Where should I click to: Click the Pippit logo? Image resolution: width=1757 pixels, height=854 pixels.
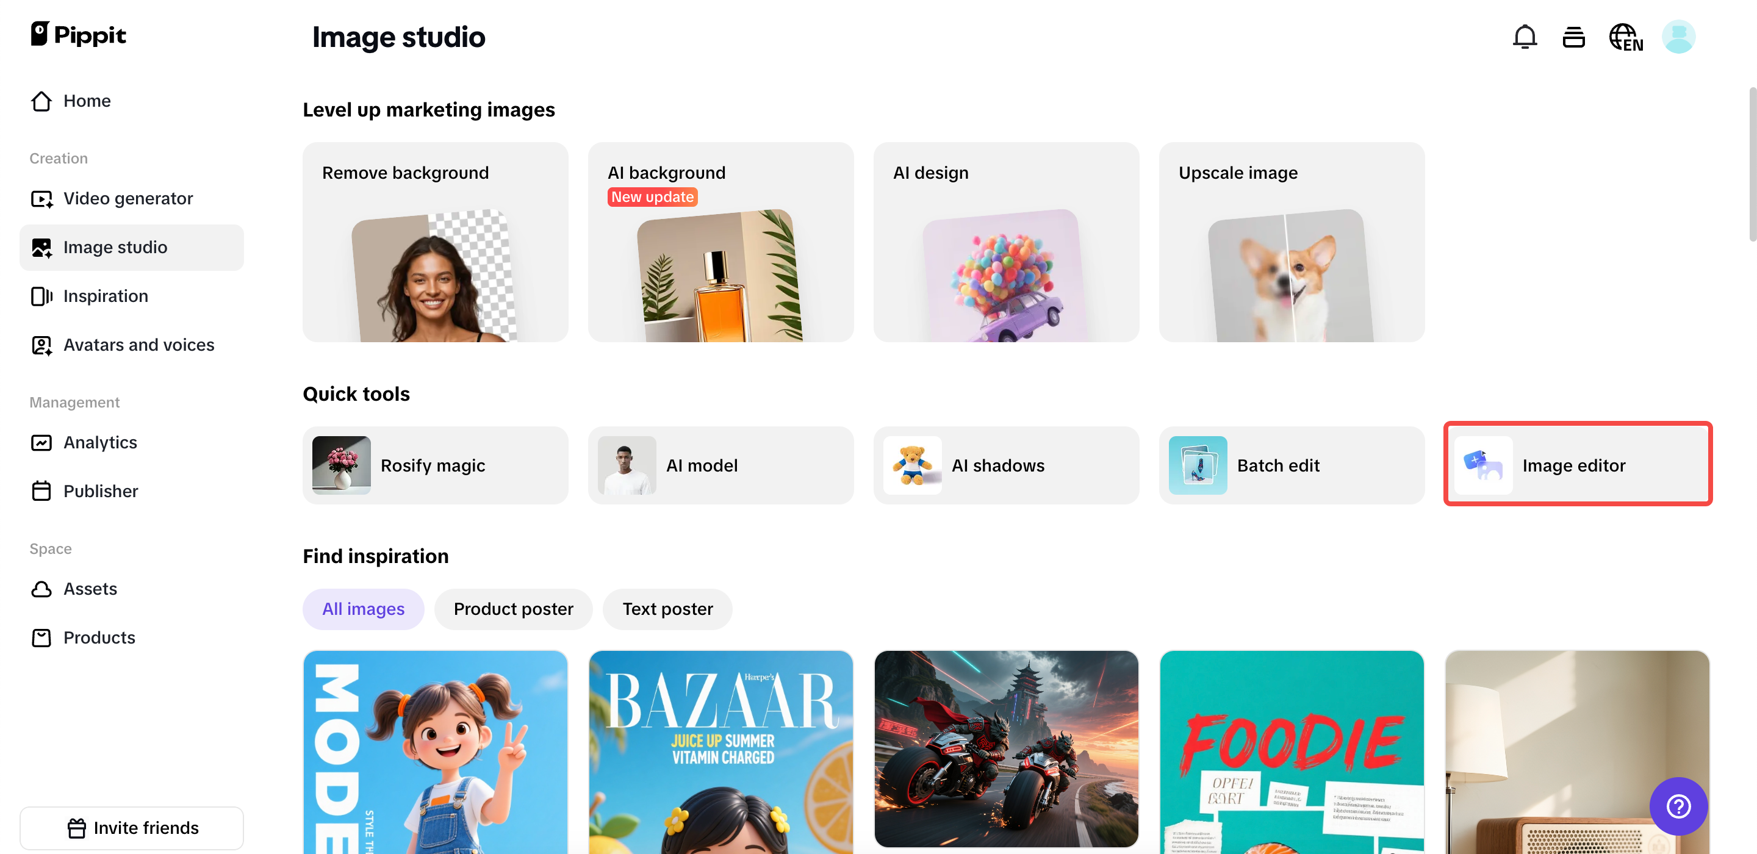(x=77, y=34)
